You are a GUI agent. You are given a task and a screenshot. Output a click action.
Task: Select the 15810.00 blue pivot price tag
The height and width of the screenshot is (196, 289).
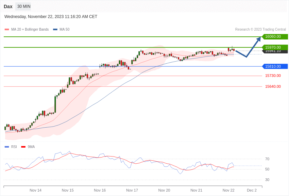tap(275, 66)
